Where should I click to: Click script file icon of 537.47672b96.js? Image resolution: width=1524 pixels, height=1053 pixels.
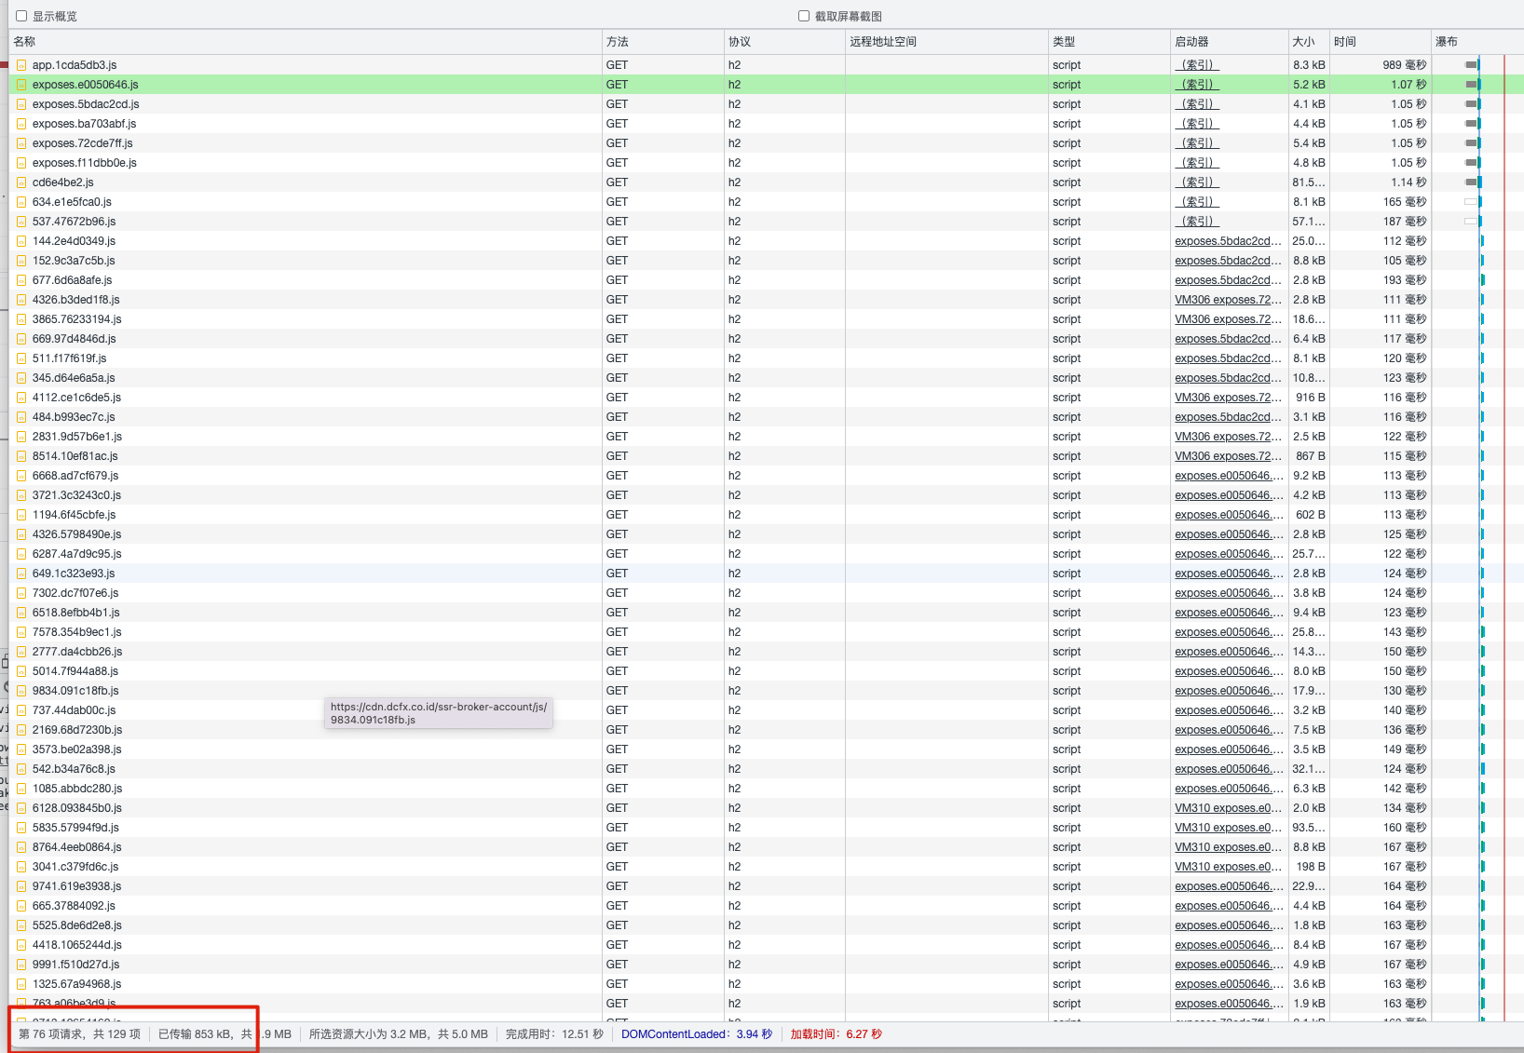[21, 222]
